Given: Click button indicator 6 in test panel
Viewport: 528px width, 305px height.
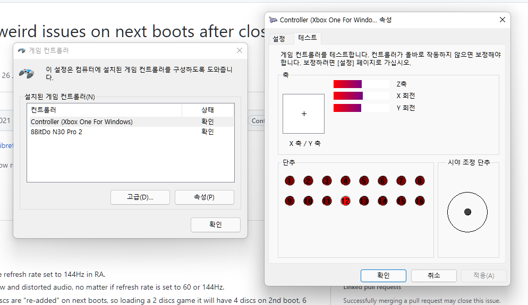Looking at the screenshot, I should click(382, 181).
